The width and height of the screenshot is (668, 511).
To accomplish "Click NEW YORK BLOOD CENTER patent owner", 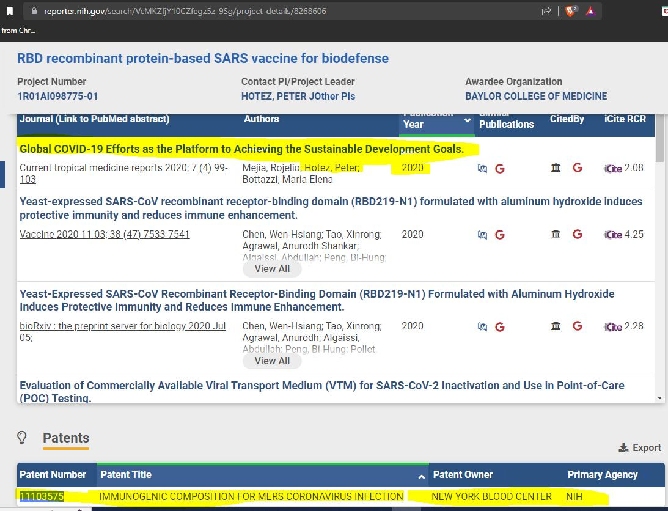I will 491,496.
